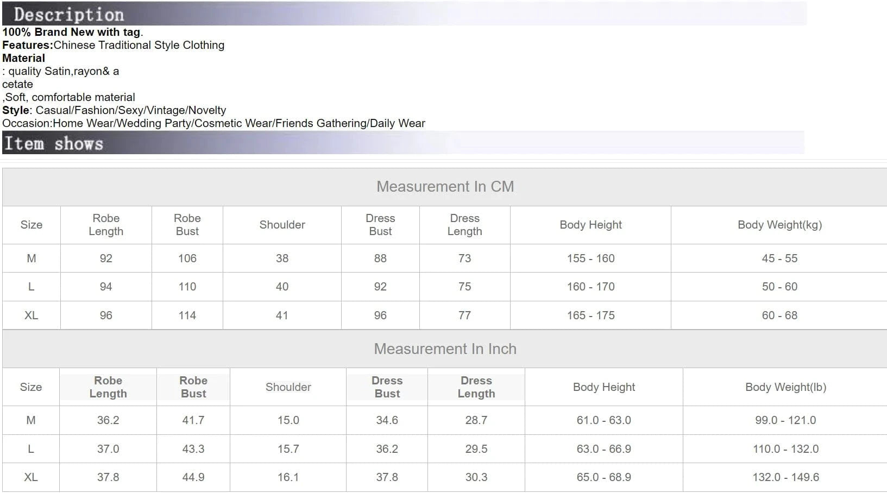Click the Dress Length header in the CM table
Screen dimensions: 887x493
click(464, 225)
